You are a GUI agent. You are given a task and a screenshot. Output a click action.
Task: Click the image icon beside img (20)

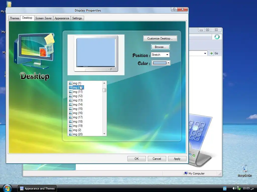(71, 134)
